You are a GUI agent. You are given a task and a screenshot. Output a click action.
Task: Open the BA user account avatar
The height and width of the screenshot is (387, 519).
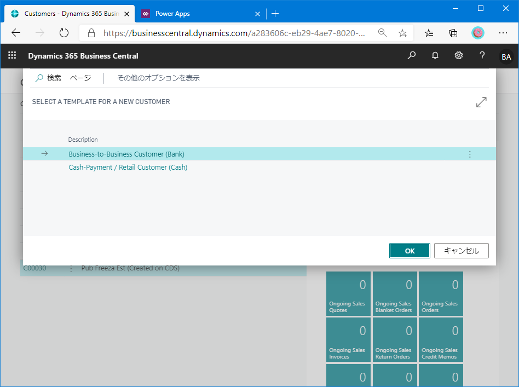point(506,57)
